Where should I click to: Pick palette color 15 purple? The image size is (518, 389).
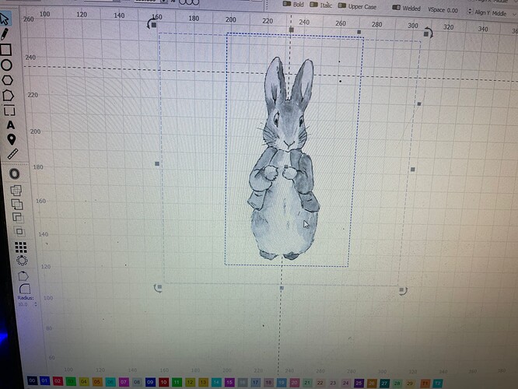[229, 383]
